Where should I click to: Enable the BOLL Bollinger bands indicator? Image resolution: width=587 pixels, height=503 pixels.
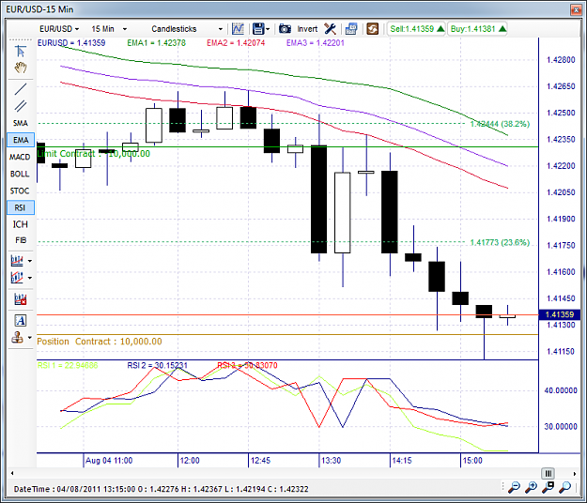point(20,174)
